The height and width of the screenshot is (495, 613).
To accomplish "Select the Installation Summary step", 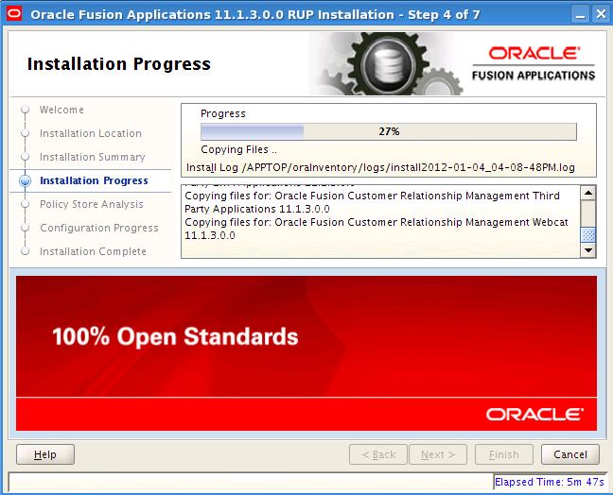I will [x=93, y=157].
